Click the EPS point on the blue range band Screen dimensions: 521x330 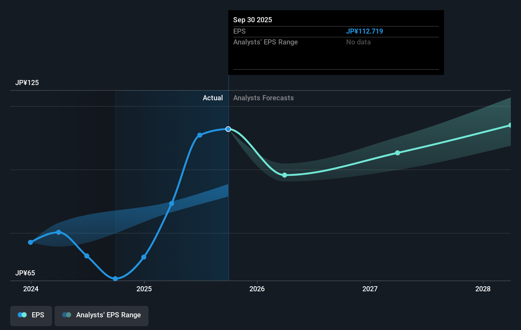pyautogui.click(x=172, y=203)
